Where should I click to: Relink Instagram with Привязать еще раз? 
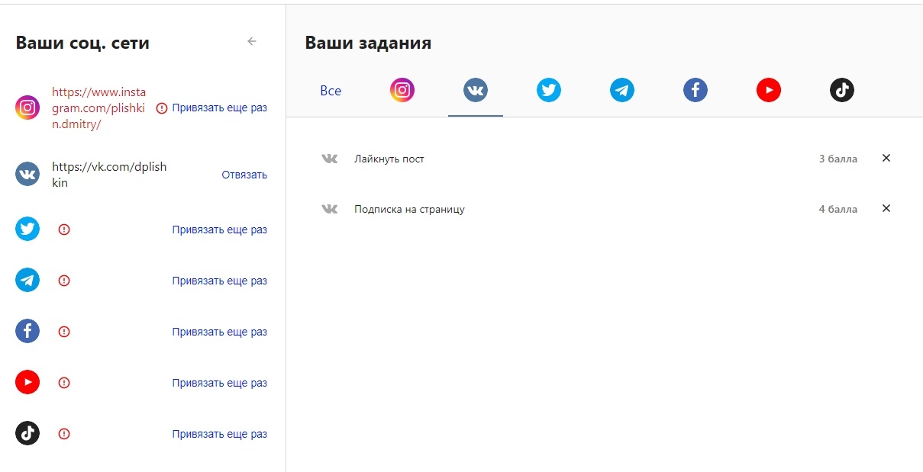(x=219, y=108)
